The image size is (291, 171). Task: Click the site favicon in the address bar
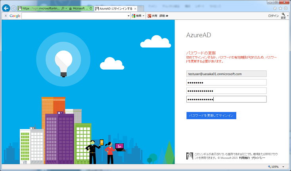coord(20,8)
